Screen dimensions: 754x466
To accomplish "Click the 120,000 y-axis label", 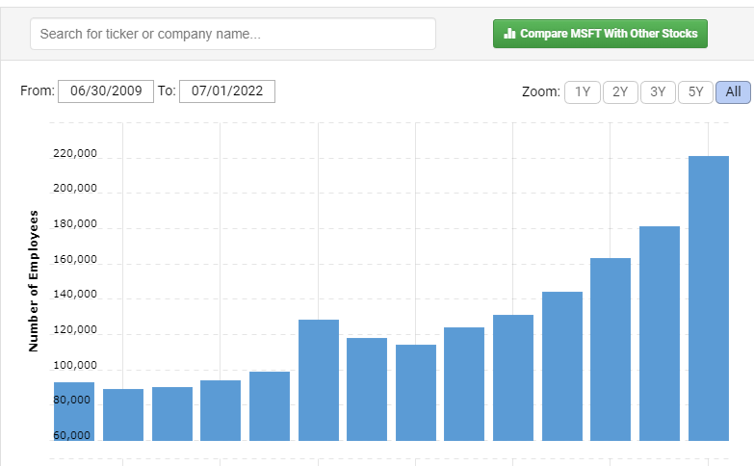I will [75, 330].
